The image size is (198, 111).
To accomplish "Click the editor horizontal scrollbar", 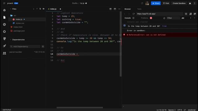I will click(80, 108).
